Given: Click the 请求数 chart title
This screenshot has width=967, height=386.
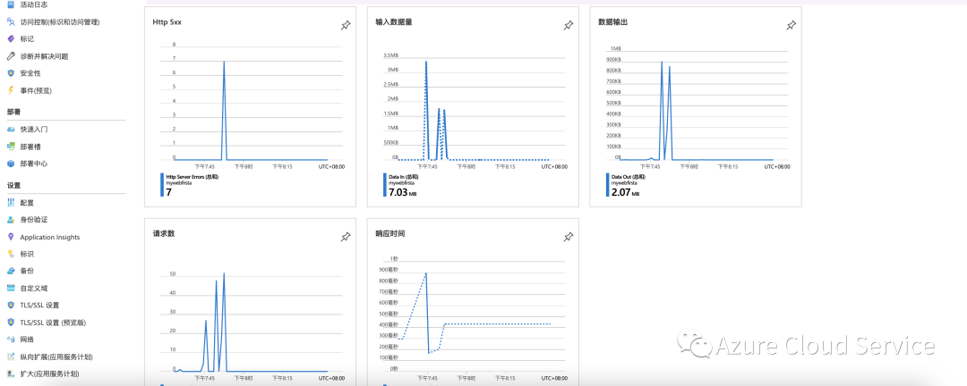Looking at the screenshot, I should coord(164,234).
